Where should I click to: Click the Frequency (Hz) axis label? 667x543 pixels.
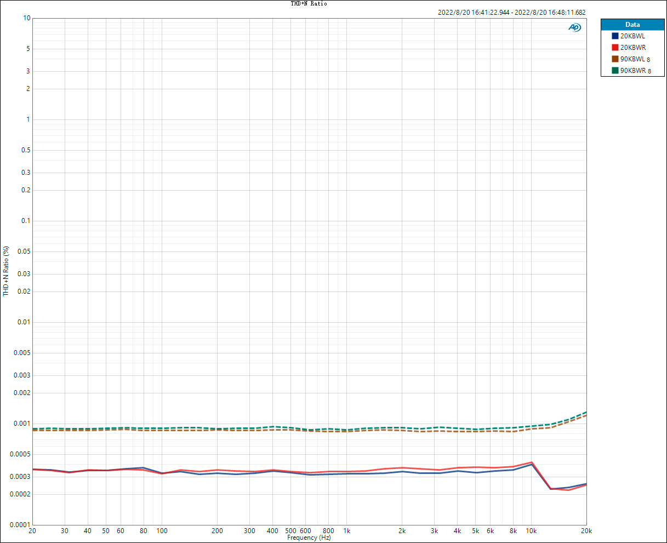click(x=309, y=538)
